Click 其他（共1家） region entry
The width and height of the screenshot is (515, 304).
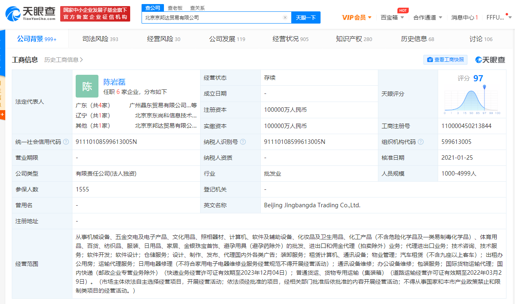(x=93, y=126)
